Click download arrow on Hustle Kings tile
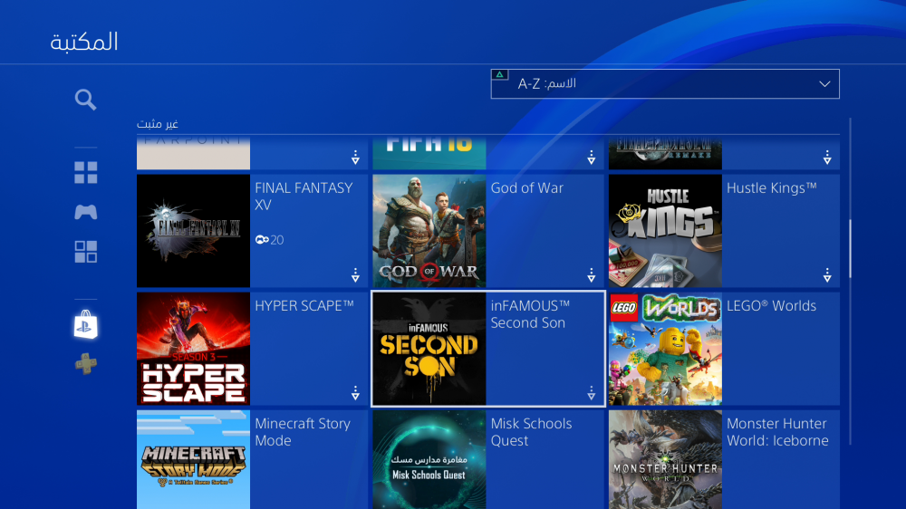The width and height of the screenshot is (906, 509). click(x=827, y=275)
